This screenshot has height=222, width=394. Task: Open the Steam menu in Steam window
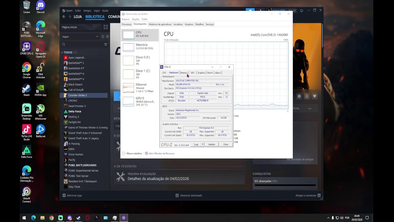pos(67,10)
